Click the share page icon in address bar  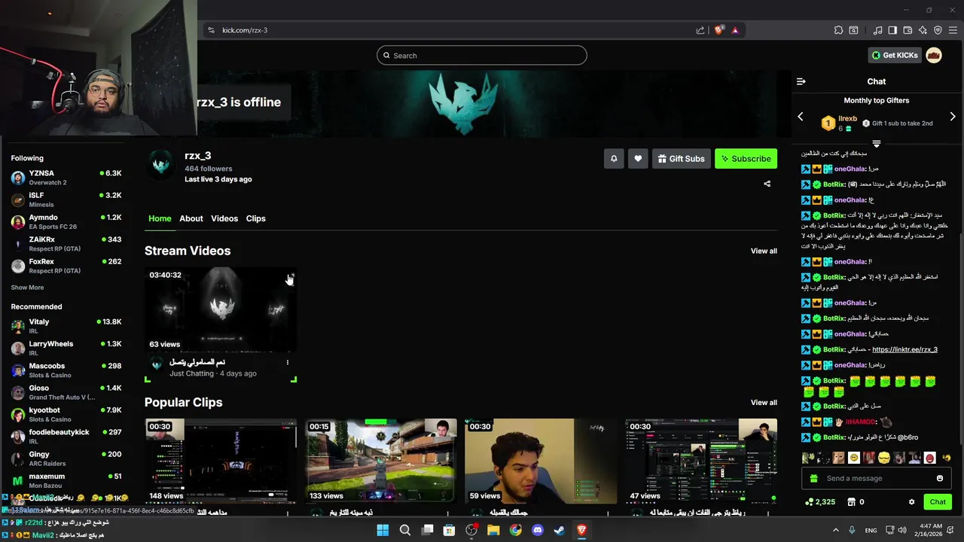[x=700, y=30]
